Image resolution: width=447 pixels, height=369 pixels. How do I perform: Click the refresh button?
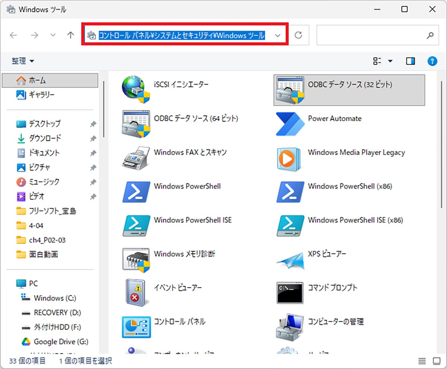(298, 35)
